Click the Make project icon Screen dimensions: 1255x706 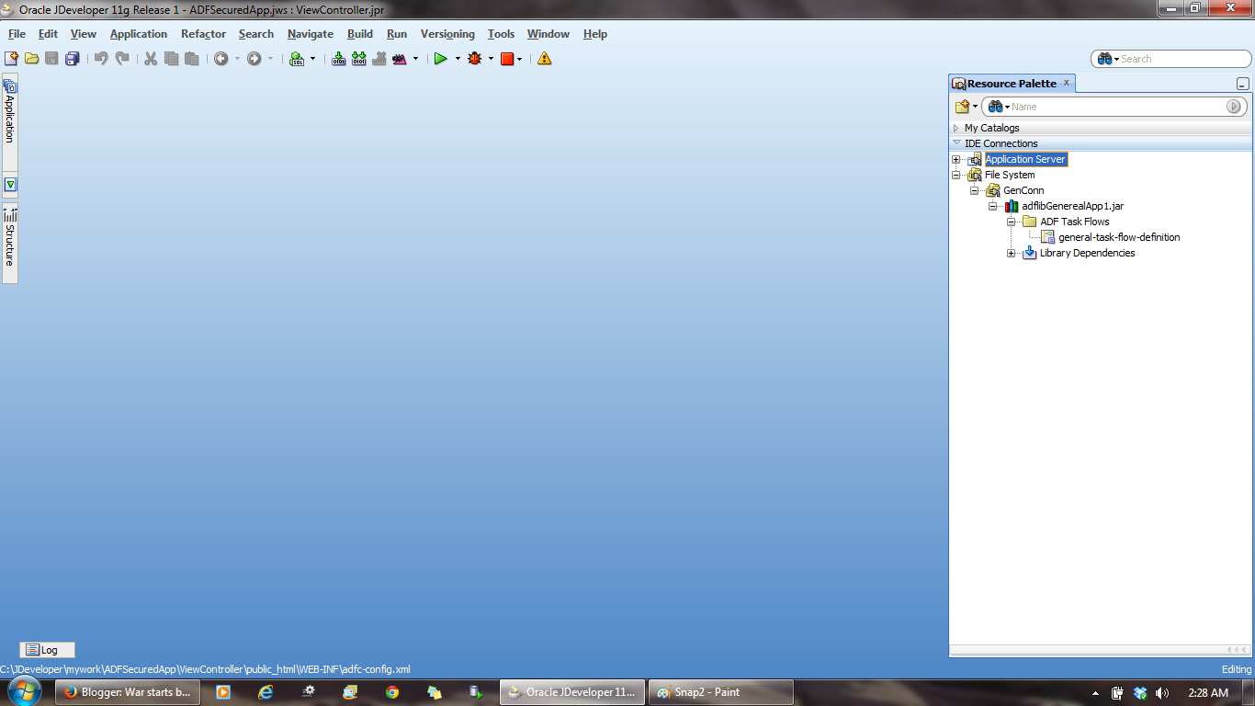339,59
